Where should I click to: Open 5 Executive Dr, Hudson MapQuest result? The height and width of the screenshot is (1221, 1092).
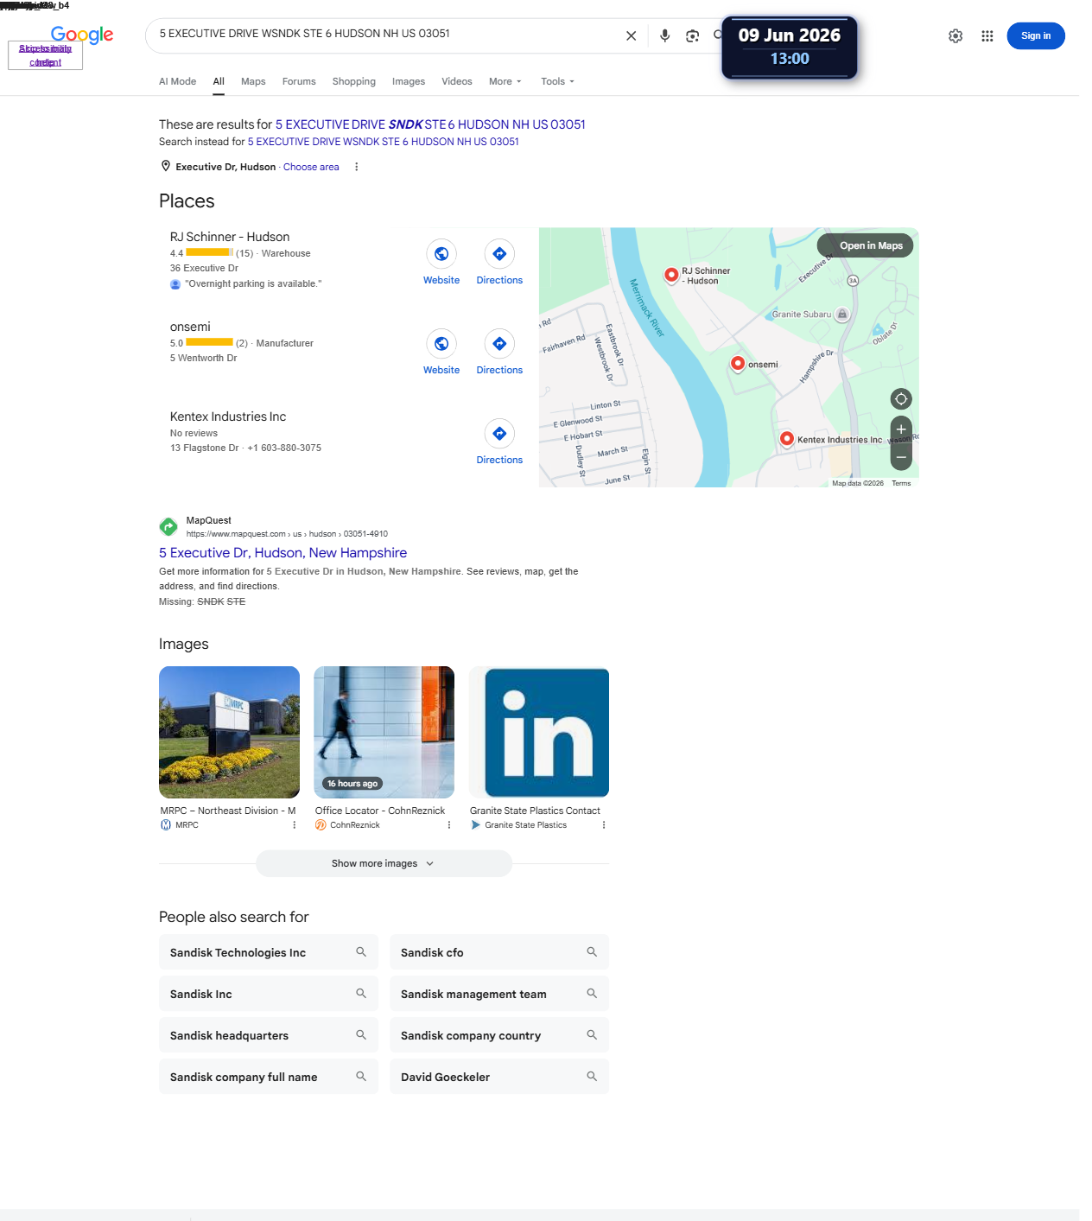[x=283, y=553]
